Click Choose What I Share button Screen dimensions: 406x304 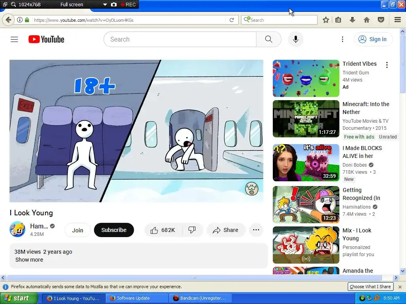coord(370,287)
